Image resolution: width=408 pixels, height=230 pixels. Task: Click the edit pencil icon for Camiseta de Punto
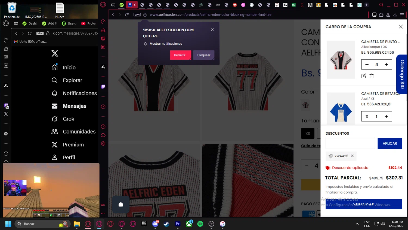[x=364, y=76]
